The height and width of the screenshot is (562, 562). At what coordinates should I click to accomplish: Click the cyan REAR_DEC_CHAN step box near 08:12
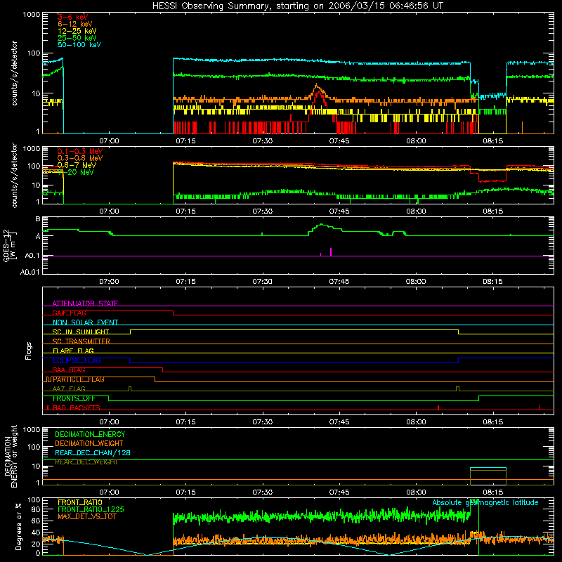click(x=488, y=468)
